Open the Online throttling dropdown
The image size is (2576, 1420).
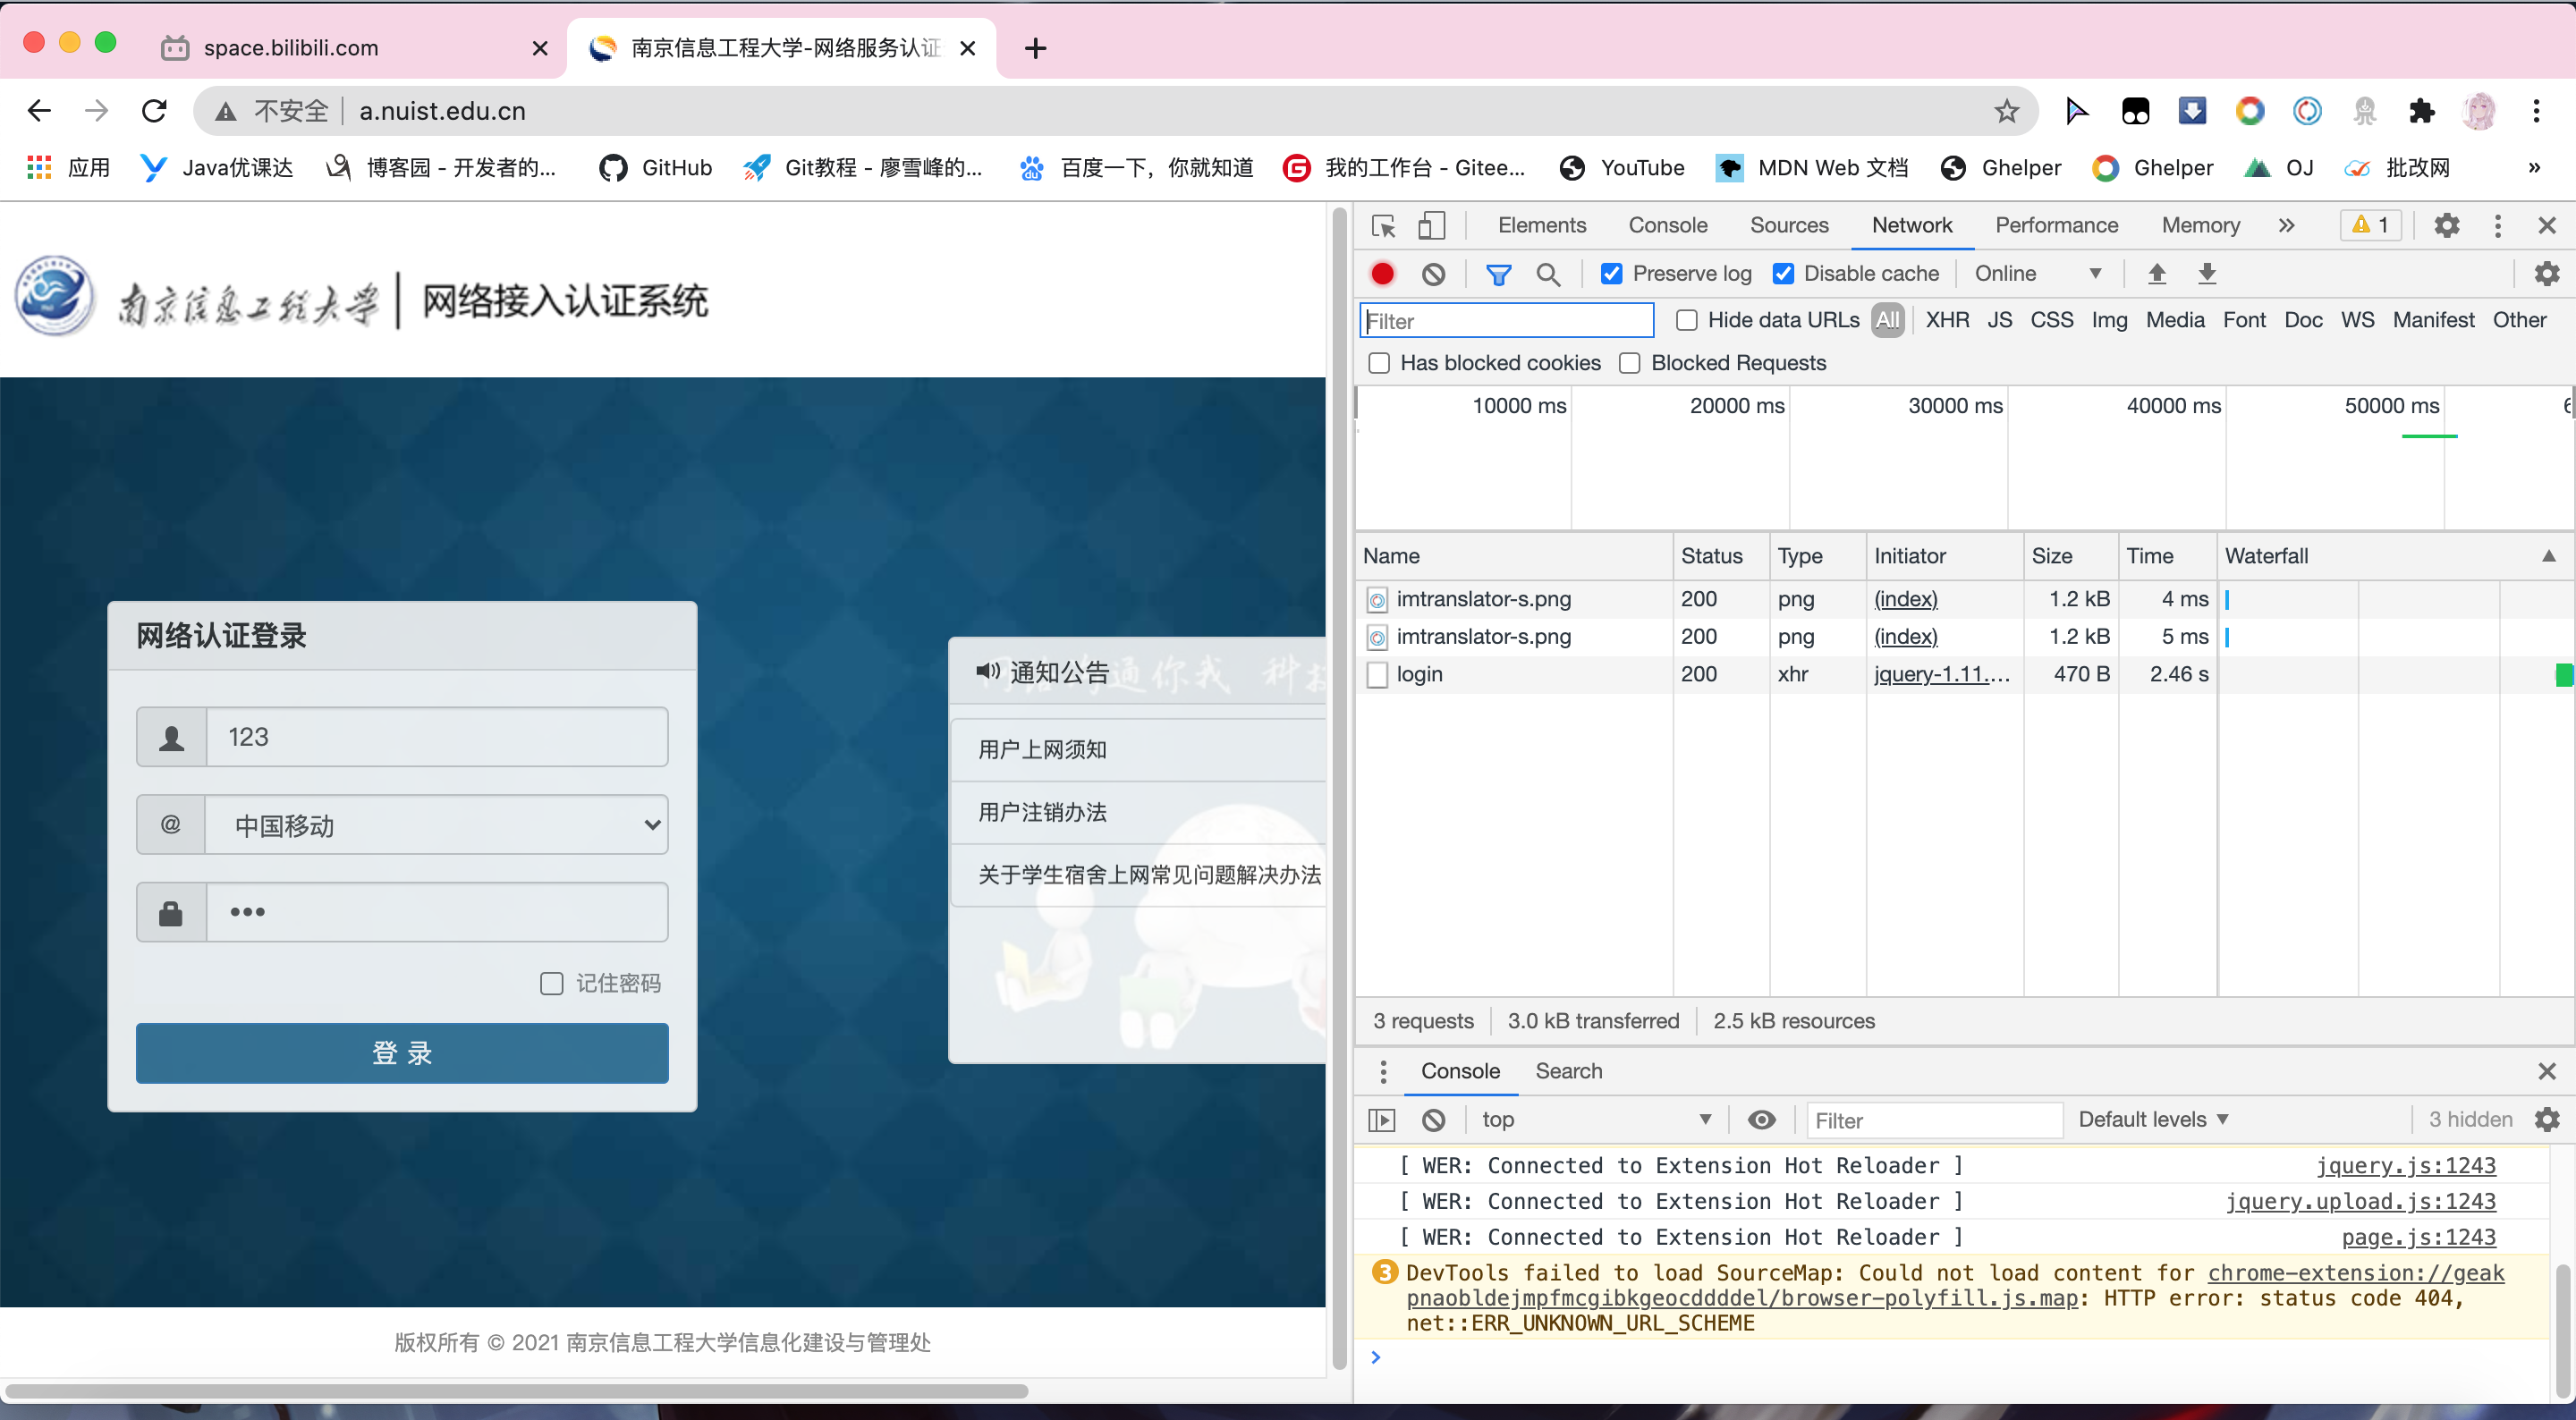click(x=2037, y=273)
